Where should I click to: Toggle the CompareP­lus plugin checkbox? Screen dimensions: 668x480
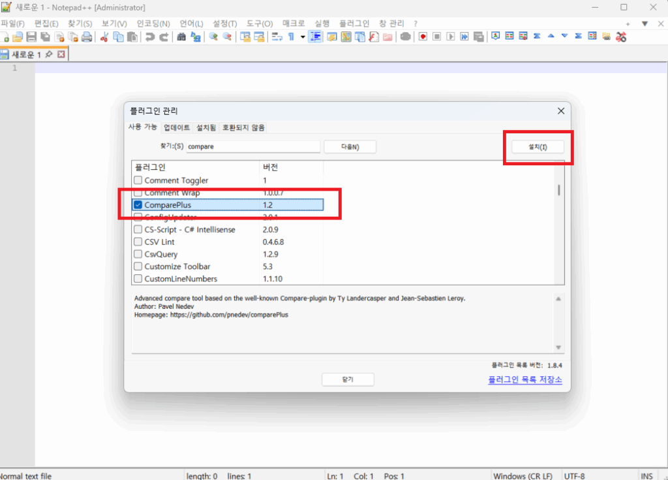(x=137, y=204)
